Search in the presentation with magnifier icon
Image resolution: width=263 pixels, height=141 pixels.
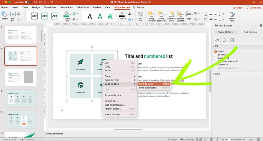point(254,2)
